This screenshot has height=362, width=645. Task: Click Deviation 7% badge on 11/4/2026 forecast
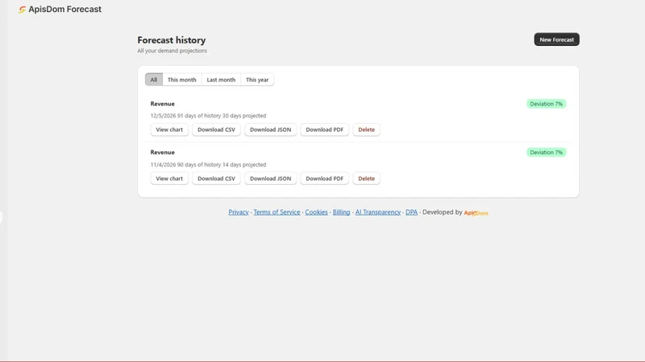pyautogui.click(x=547, y=152)
